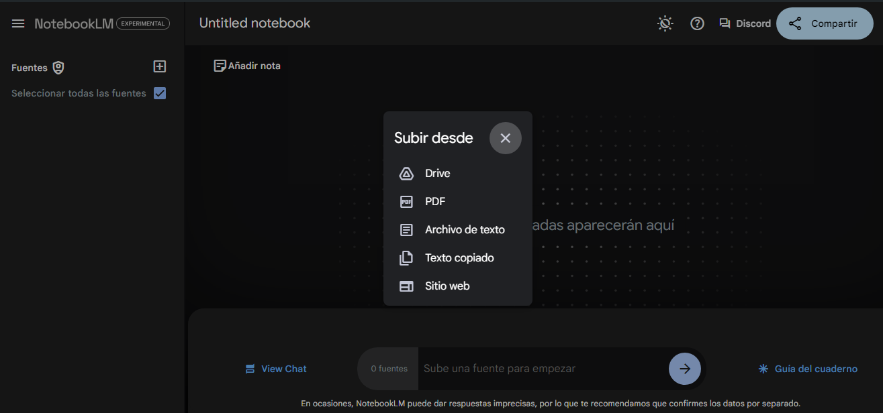Open the hamburger main menu
883x413 pixels.
[x=18, y=23]
